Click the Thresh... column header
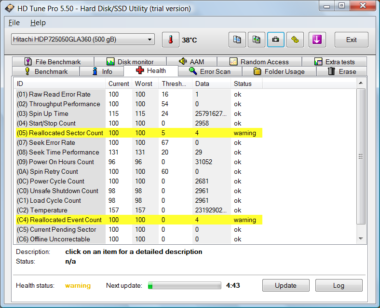 [176, 84]
